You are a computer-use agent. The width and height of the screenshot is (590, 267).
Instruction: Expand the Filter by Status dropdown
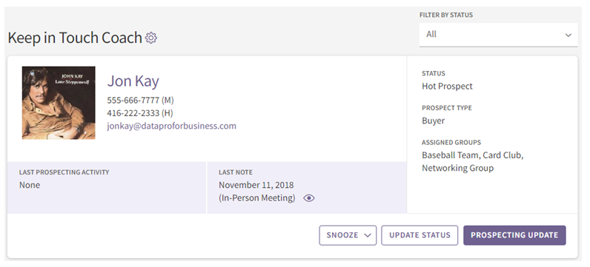point(498,35)
